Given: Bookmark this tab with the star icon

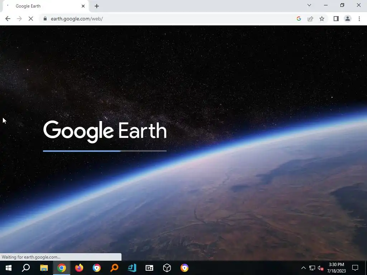Looking at the screenshot, I should (x=322, y=19).
